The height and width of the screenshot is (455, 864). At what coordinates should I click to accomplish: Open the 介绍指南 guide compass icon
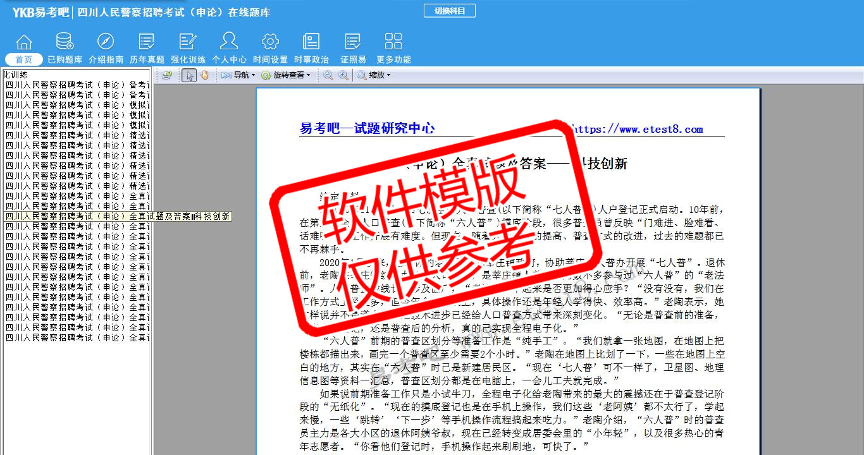click(106, 49)
